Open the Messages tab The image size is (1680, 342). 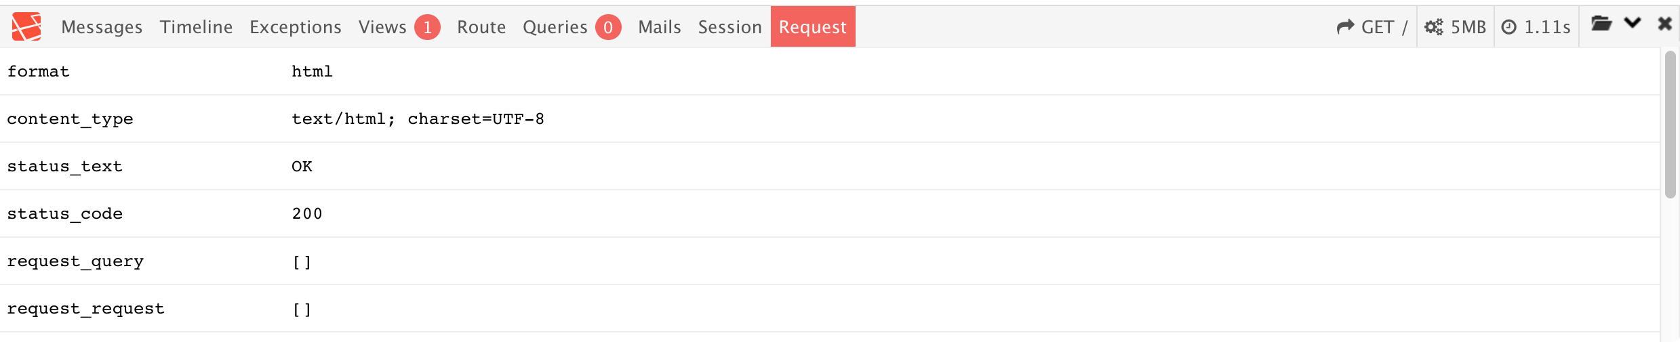(102, 27)
